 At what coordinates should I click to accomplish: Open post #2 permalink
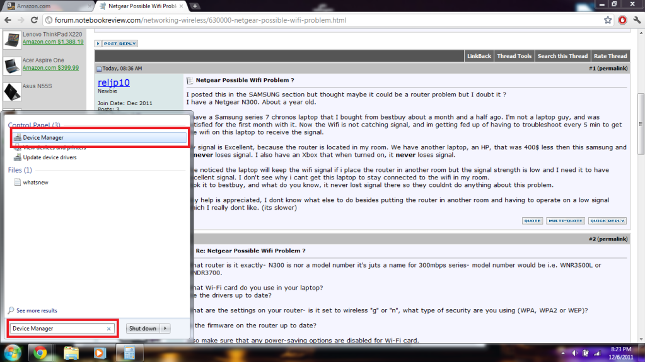(x=612, y=239)
